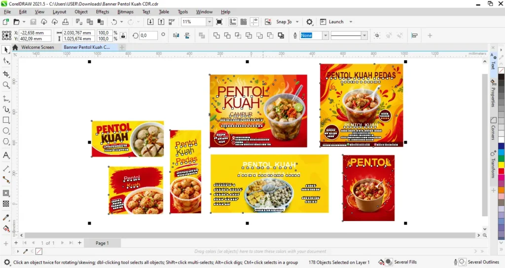Open the Options gear on standard toolbar
The width and height of the screenshot is (505, 268).
pyautogui.click(x=309, y=22)
